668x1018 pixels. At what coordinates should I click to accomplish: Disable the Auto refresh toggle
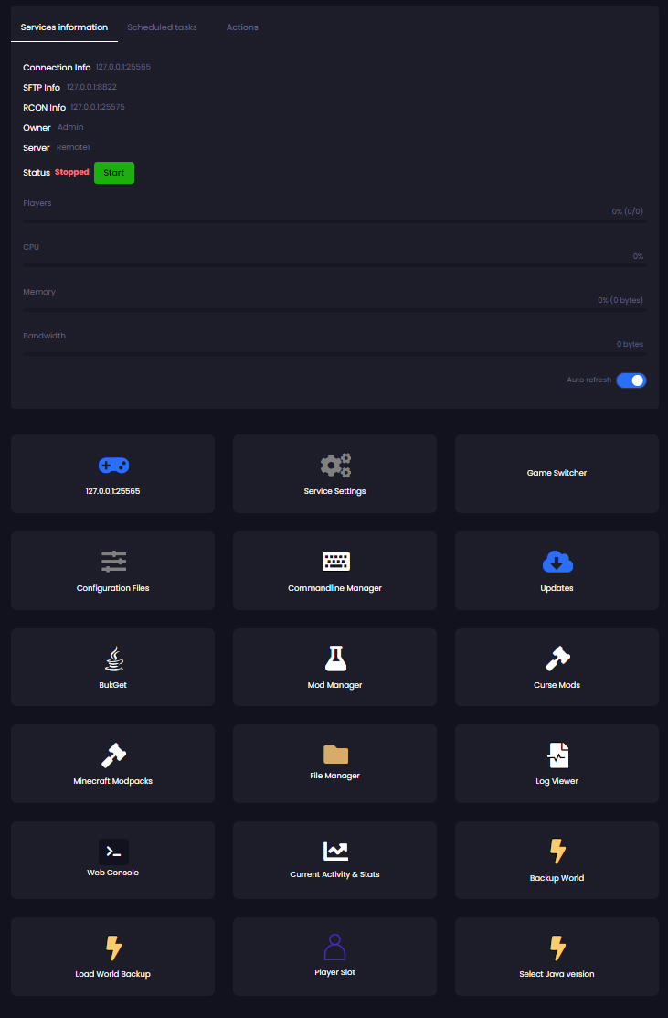pos(631,380)
